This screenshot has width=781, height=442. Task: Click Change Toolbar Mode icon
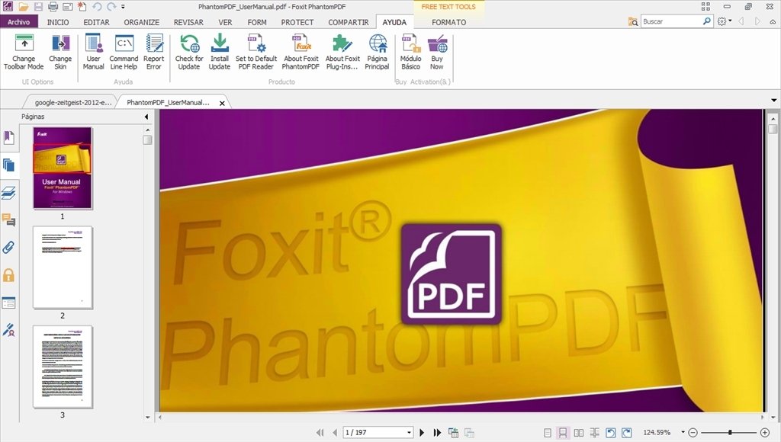pyautogui.click(x=24, y=43)
